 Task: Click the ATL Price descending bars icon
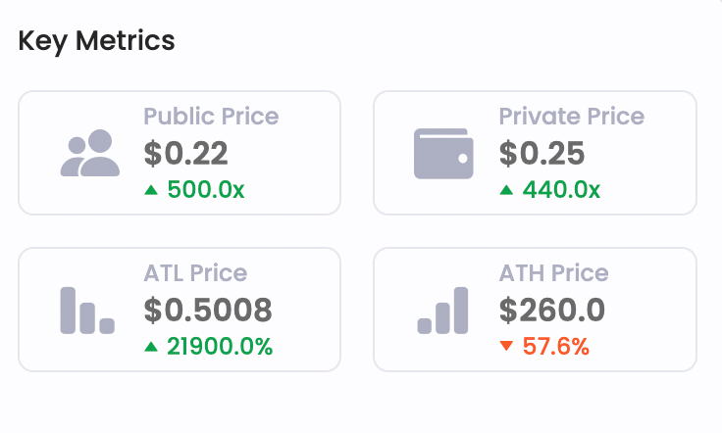(x=87, y=311)
